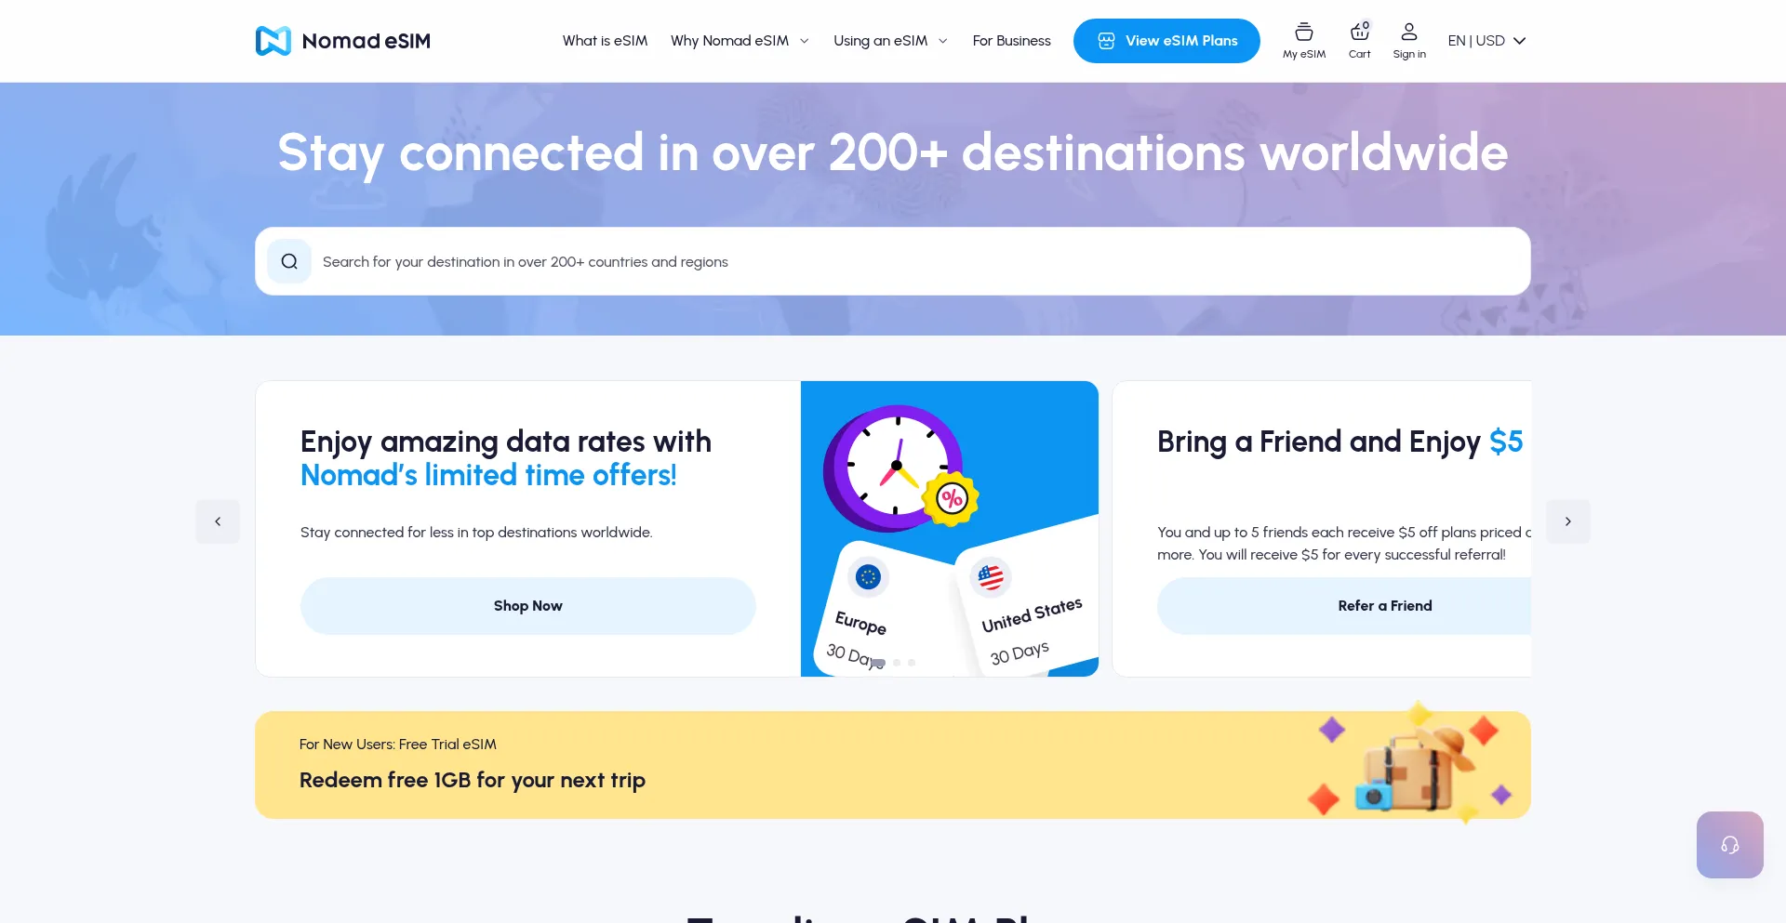Select the second carousel dot
This screenshot has height=923, width=1786.
pos(896,663)
